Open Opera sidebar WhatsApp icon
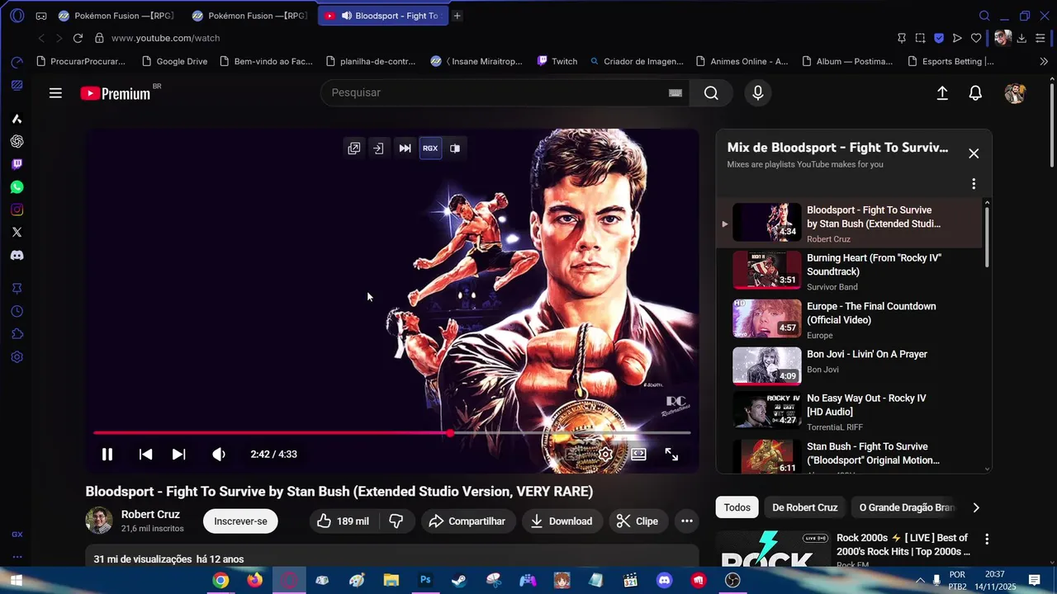 [x=17, y=187]
